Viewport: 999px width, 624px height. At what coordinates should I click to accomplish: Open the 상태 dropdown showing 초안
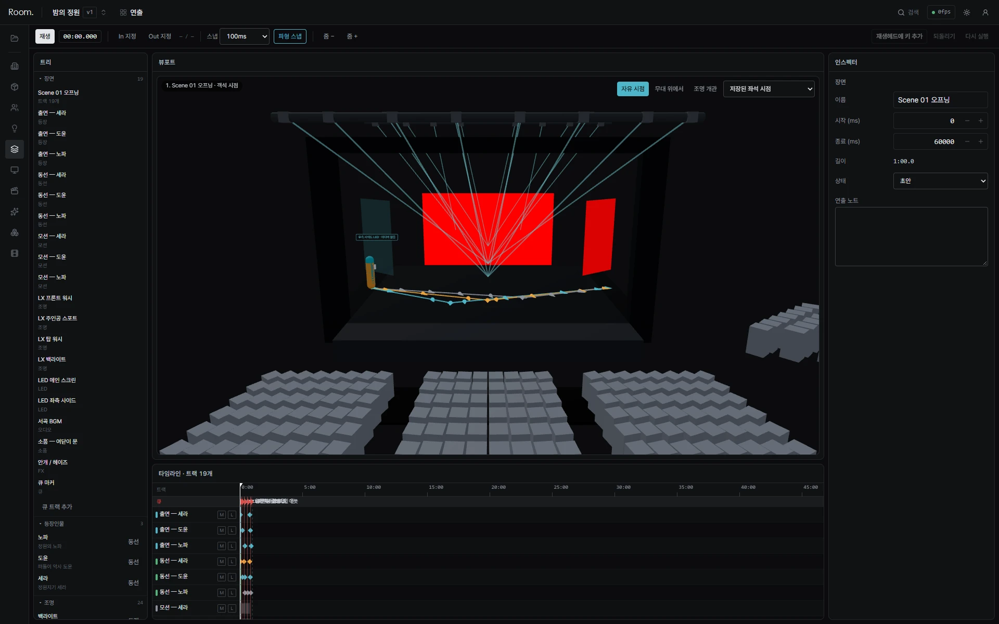(x=940, y=181)
